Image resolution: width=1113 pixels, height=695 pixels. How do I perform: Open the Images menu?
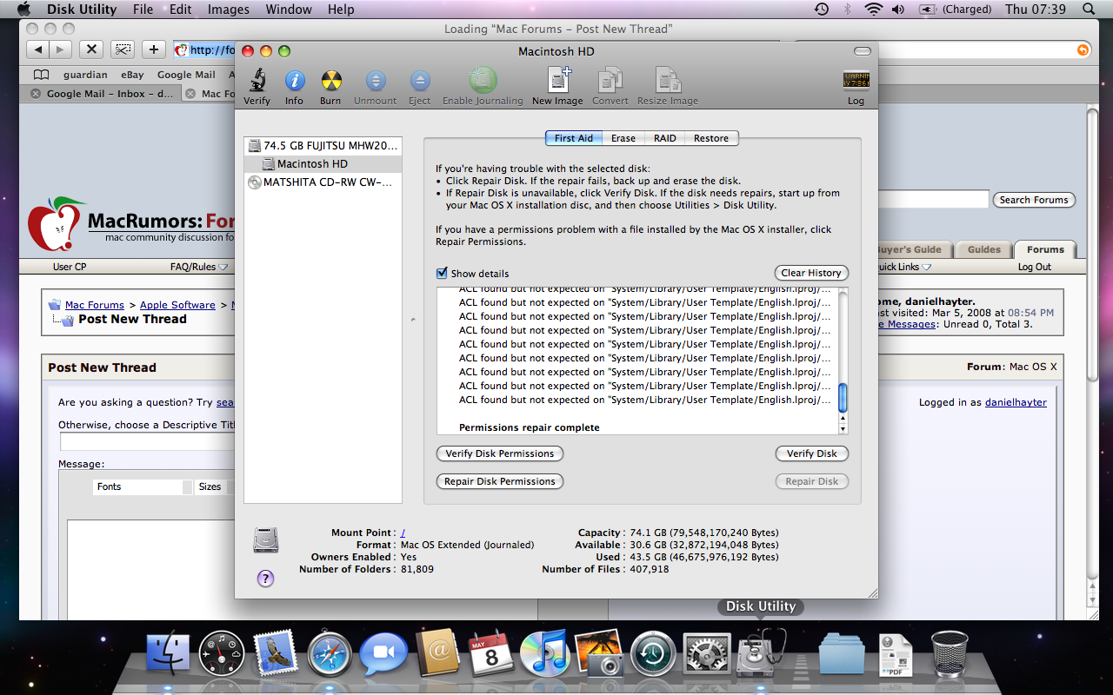pyautogui.click(x=229, y=9)
